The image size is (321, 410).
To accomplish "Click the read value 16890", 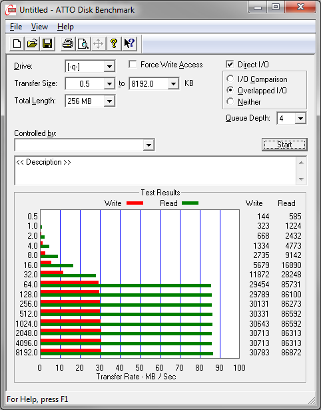I will (291, 265).
